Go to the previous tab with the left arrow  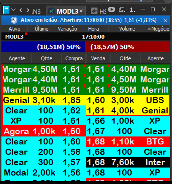21,10
